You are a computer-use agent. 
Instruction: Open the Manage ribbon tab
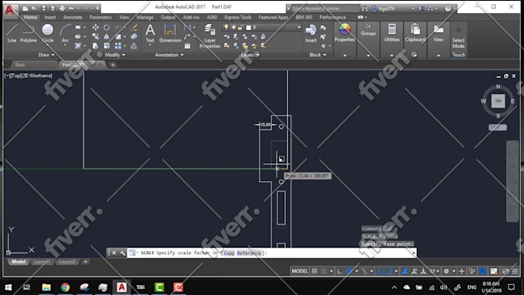coord(145,17)
